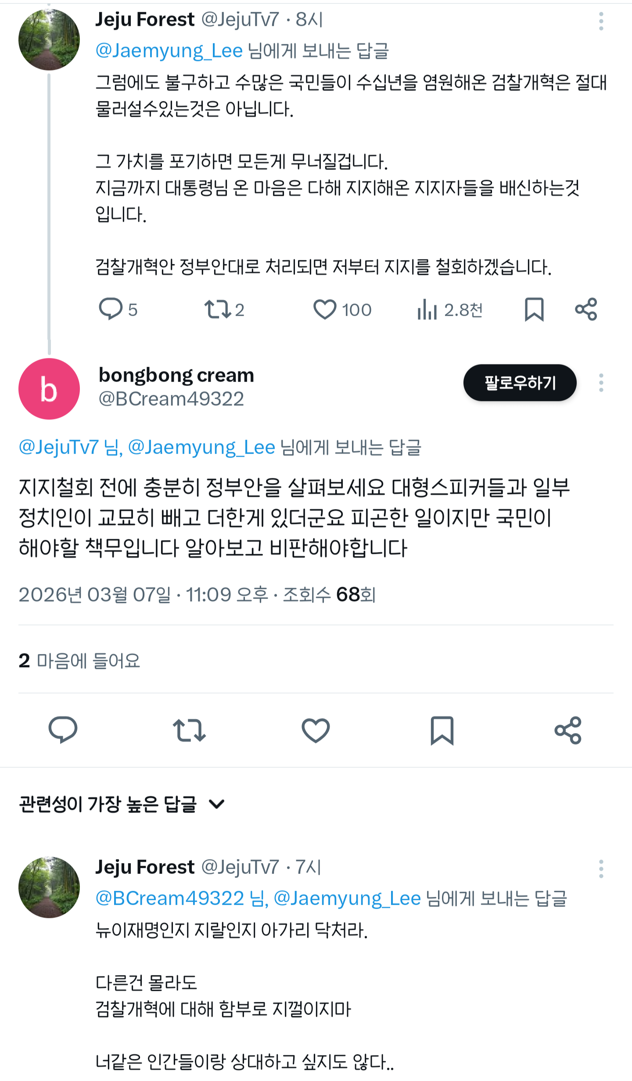Click retweet icon under main tweet

click(x=189, y=730)
